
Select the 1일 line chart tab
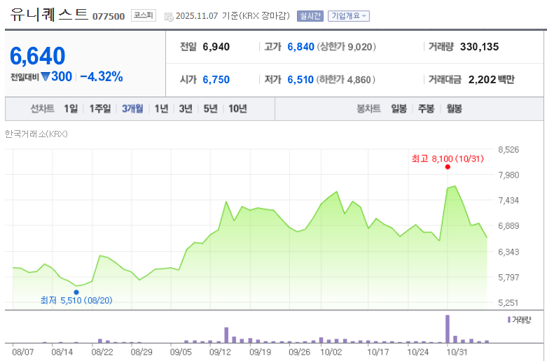click(71, 108)
